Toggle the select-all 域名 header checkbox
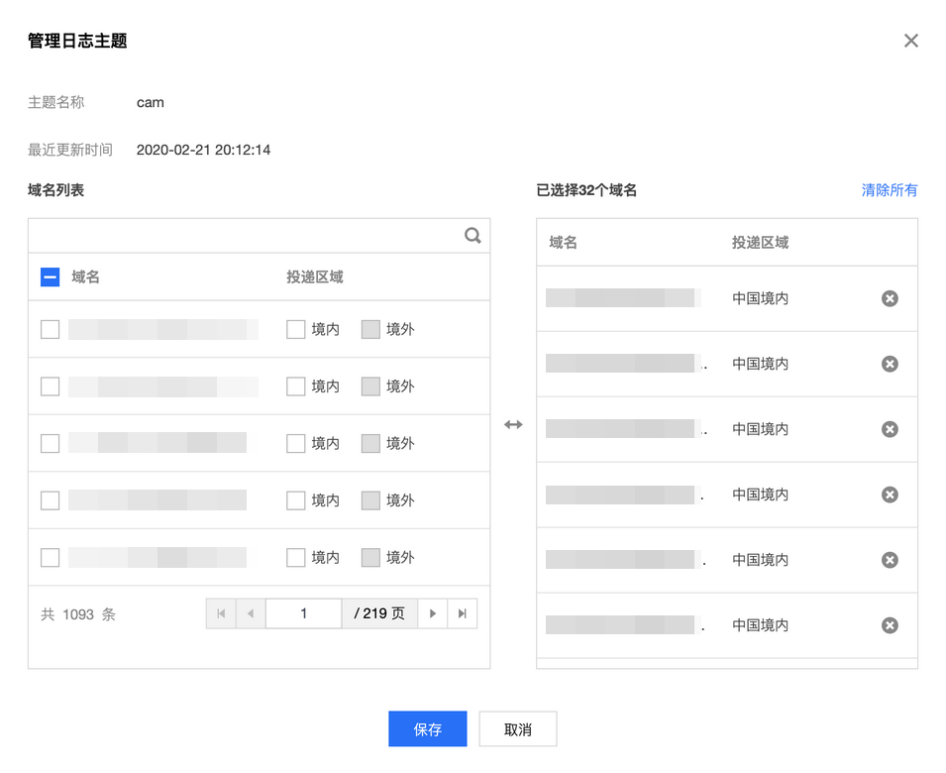This screenshot has height=773, width=946. click(x=50, y=277)
